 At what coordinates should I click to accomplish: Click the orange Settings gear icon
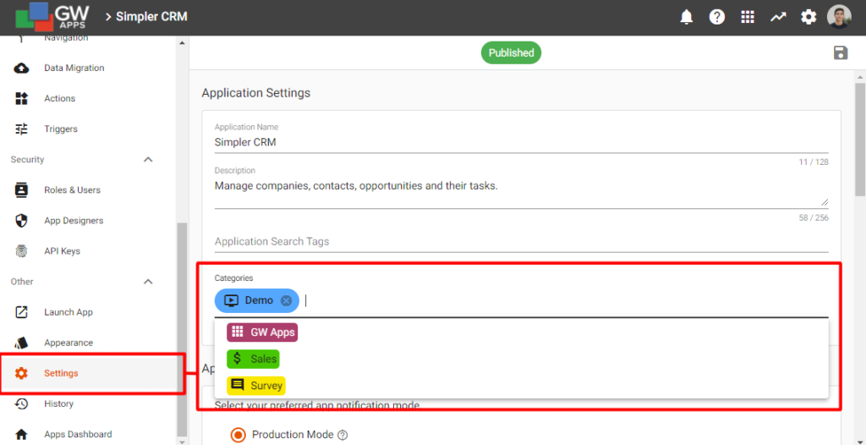[21, 373]
